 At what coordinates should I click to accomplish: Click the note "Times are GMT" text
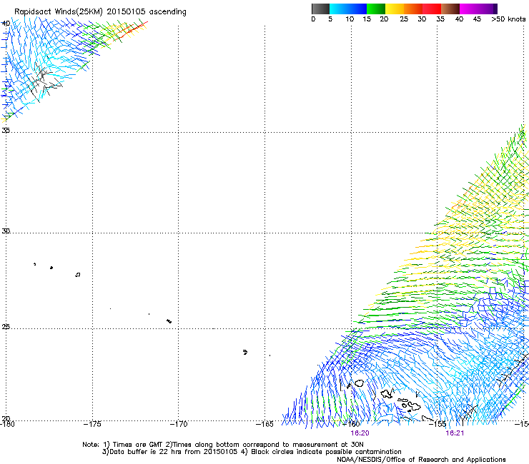coord(138,445)
